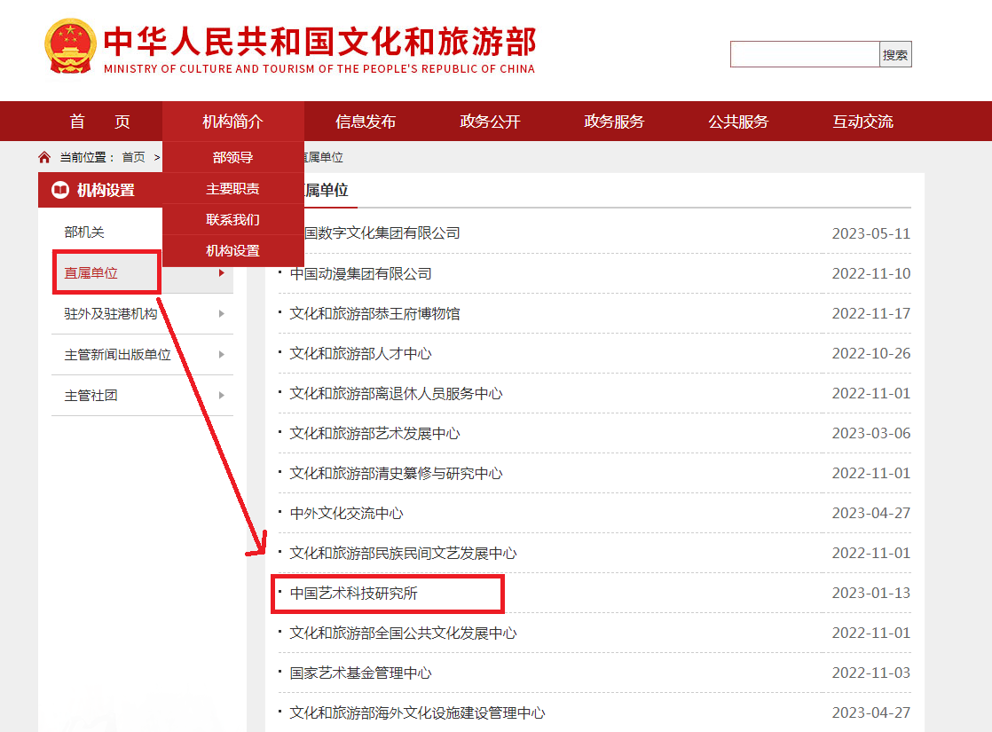The height and width of the screenshot is (732, 992).
Task: Go to 信息发布 in the navigation bar
Action: (366, 122)
